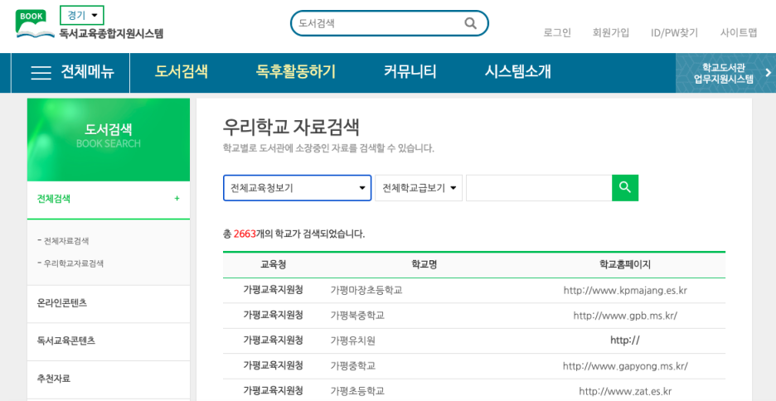Viewport: 776px width, 401px height.
Task: Open the 경기 region dropdown
Action: pos(82,16)
